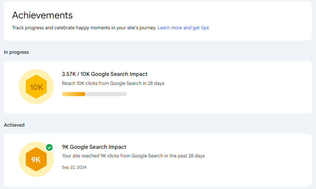Click the 9K hexagon achievement badge

click(x=36, y=160)
